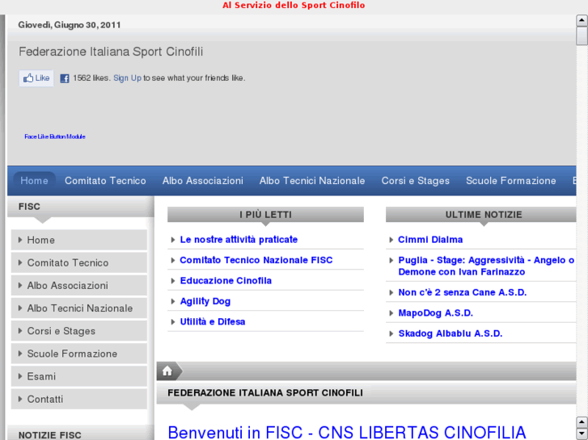Click the home breadcrumb icon

(167, 371)
